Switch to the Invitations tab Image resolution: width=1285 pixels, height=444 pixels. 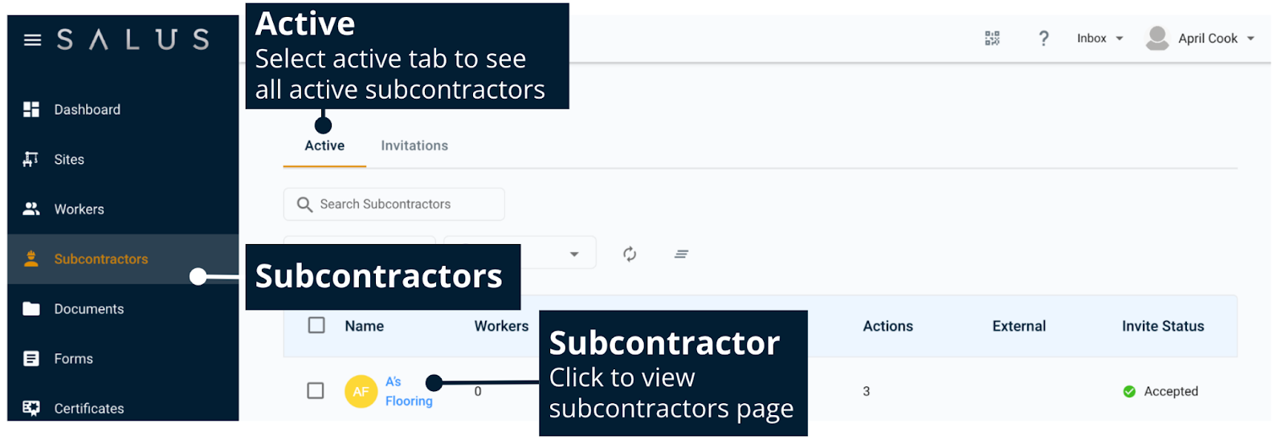click(414, 145)
